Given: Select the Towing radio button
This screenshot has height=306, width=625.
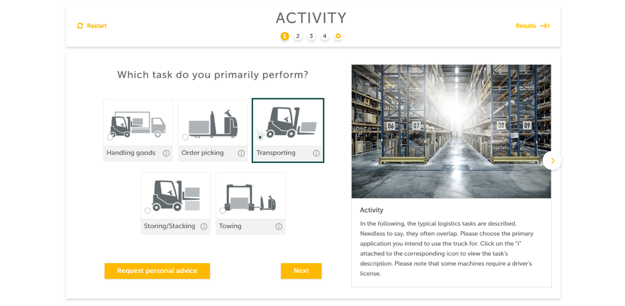Looking at the screenshot, I should pyautogui.click(x=222, y=211).
